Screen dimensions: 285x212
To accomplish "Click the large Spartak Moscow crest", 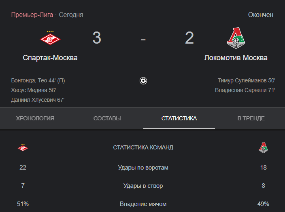I will pos(50,38).
